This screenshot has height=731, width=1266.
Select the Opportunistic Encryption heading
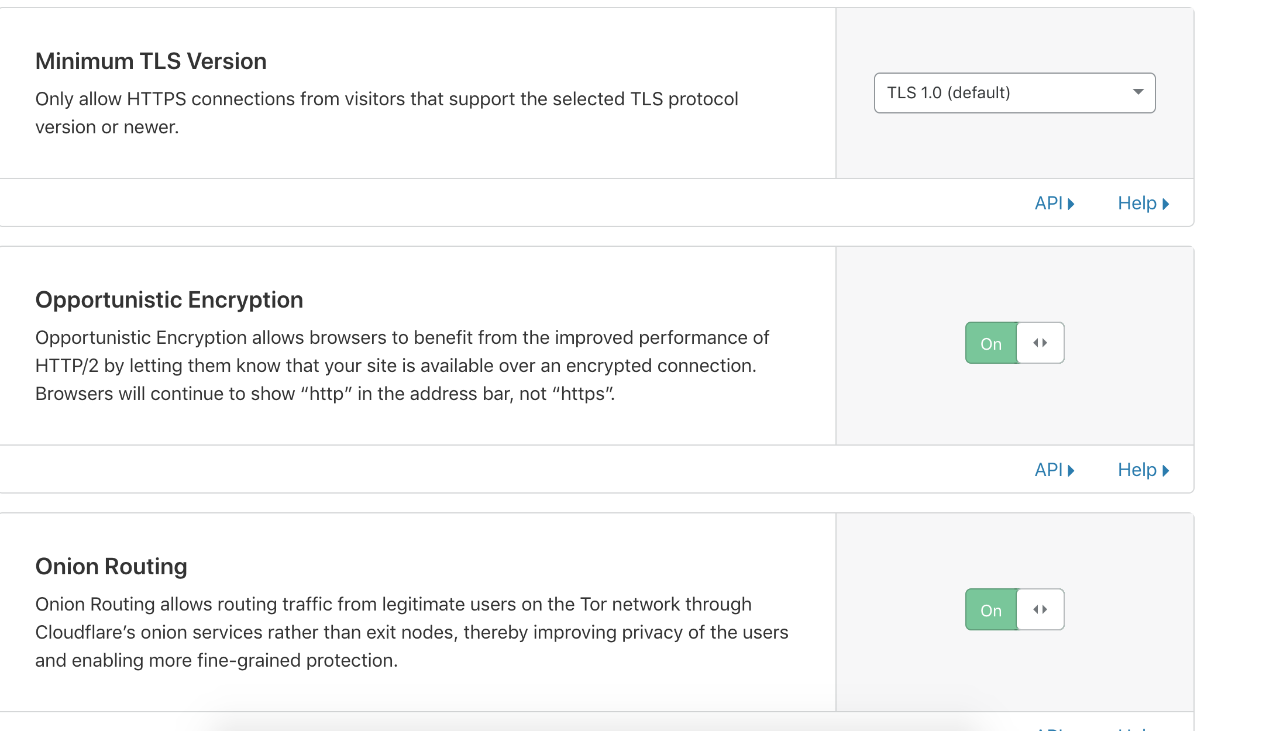point(169,300)
